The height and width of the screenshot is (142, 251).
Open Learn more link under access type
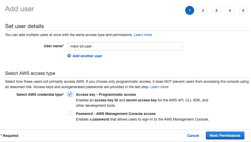pos(159,87)
